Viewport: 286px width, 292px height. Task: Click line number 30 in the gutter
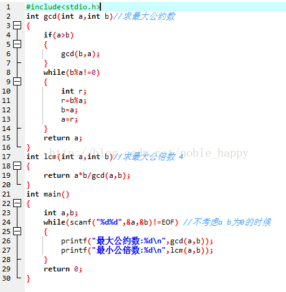[x=6, y=278]
